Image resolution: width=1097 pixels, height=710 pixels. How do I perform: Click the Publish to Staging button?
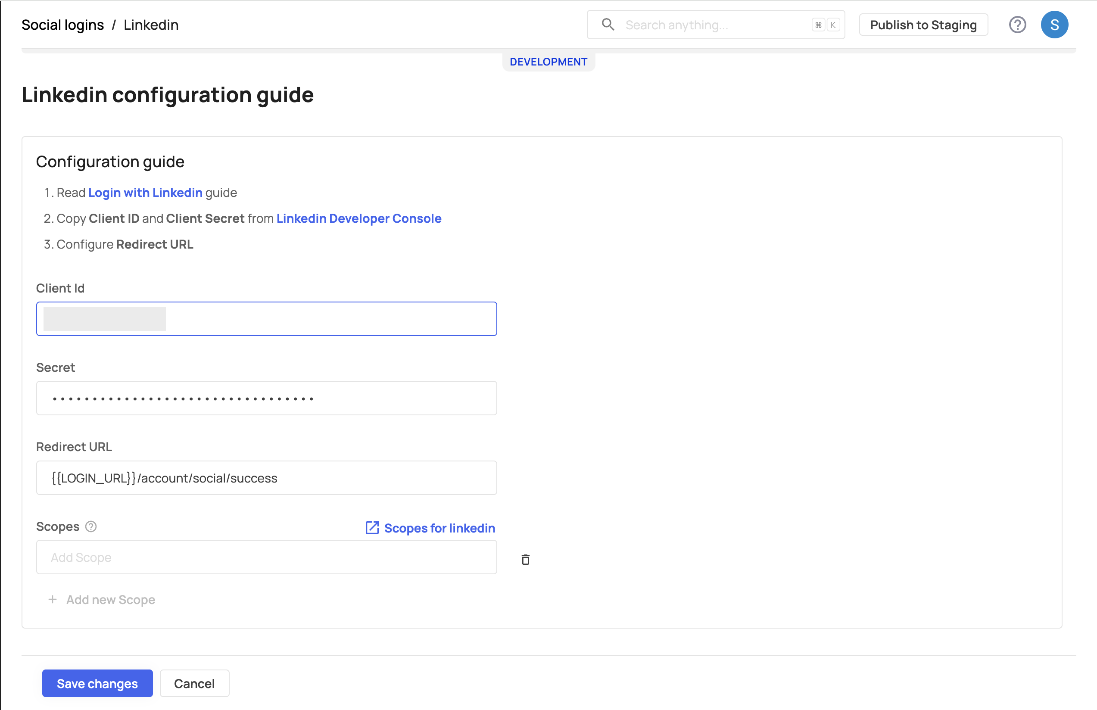[x=923, y=25]
